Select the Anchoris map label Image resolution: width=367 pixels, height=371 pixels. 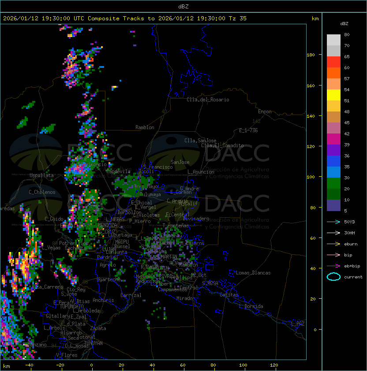click(103, 300)
